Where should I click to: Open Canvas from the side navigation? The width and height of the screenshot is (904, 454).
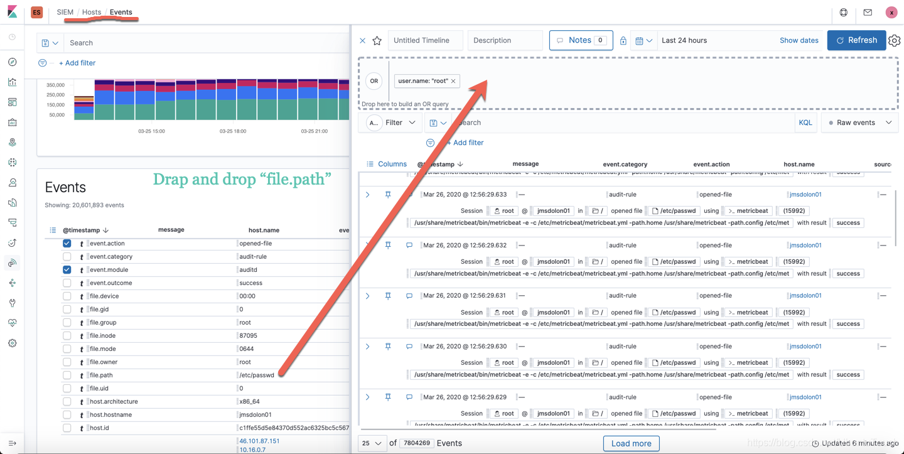[12, 122]
